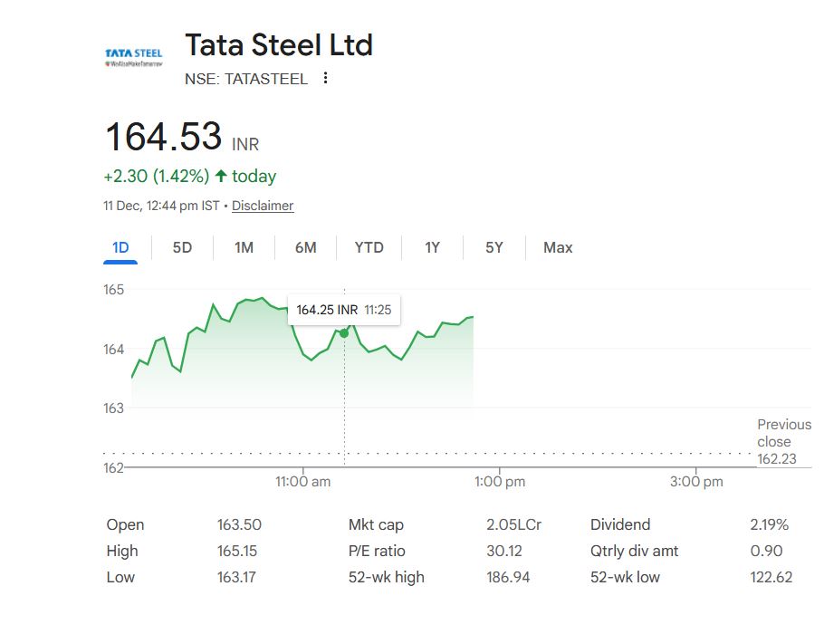
Task: Click the Dividend yield 2.19% value
Action: coord(769,524)
